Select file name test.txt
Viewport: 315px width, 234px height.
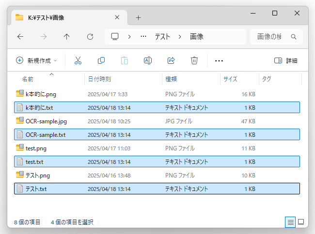coord(34,162)
